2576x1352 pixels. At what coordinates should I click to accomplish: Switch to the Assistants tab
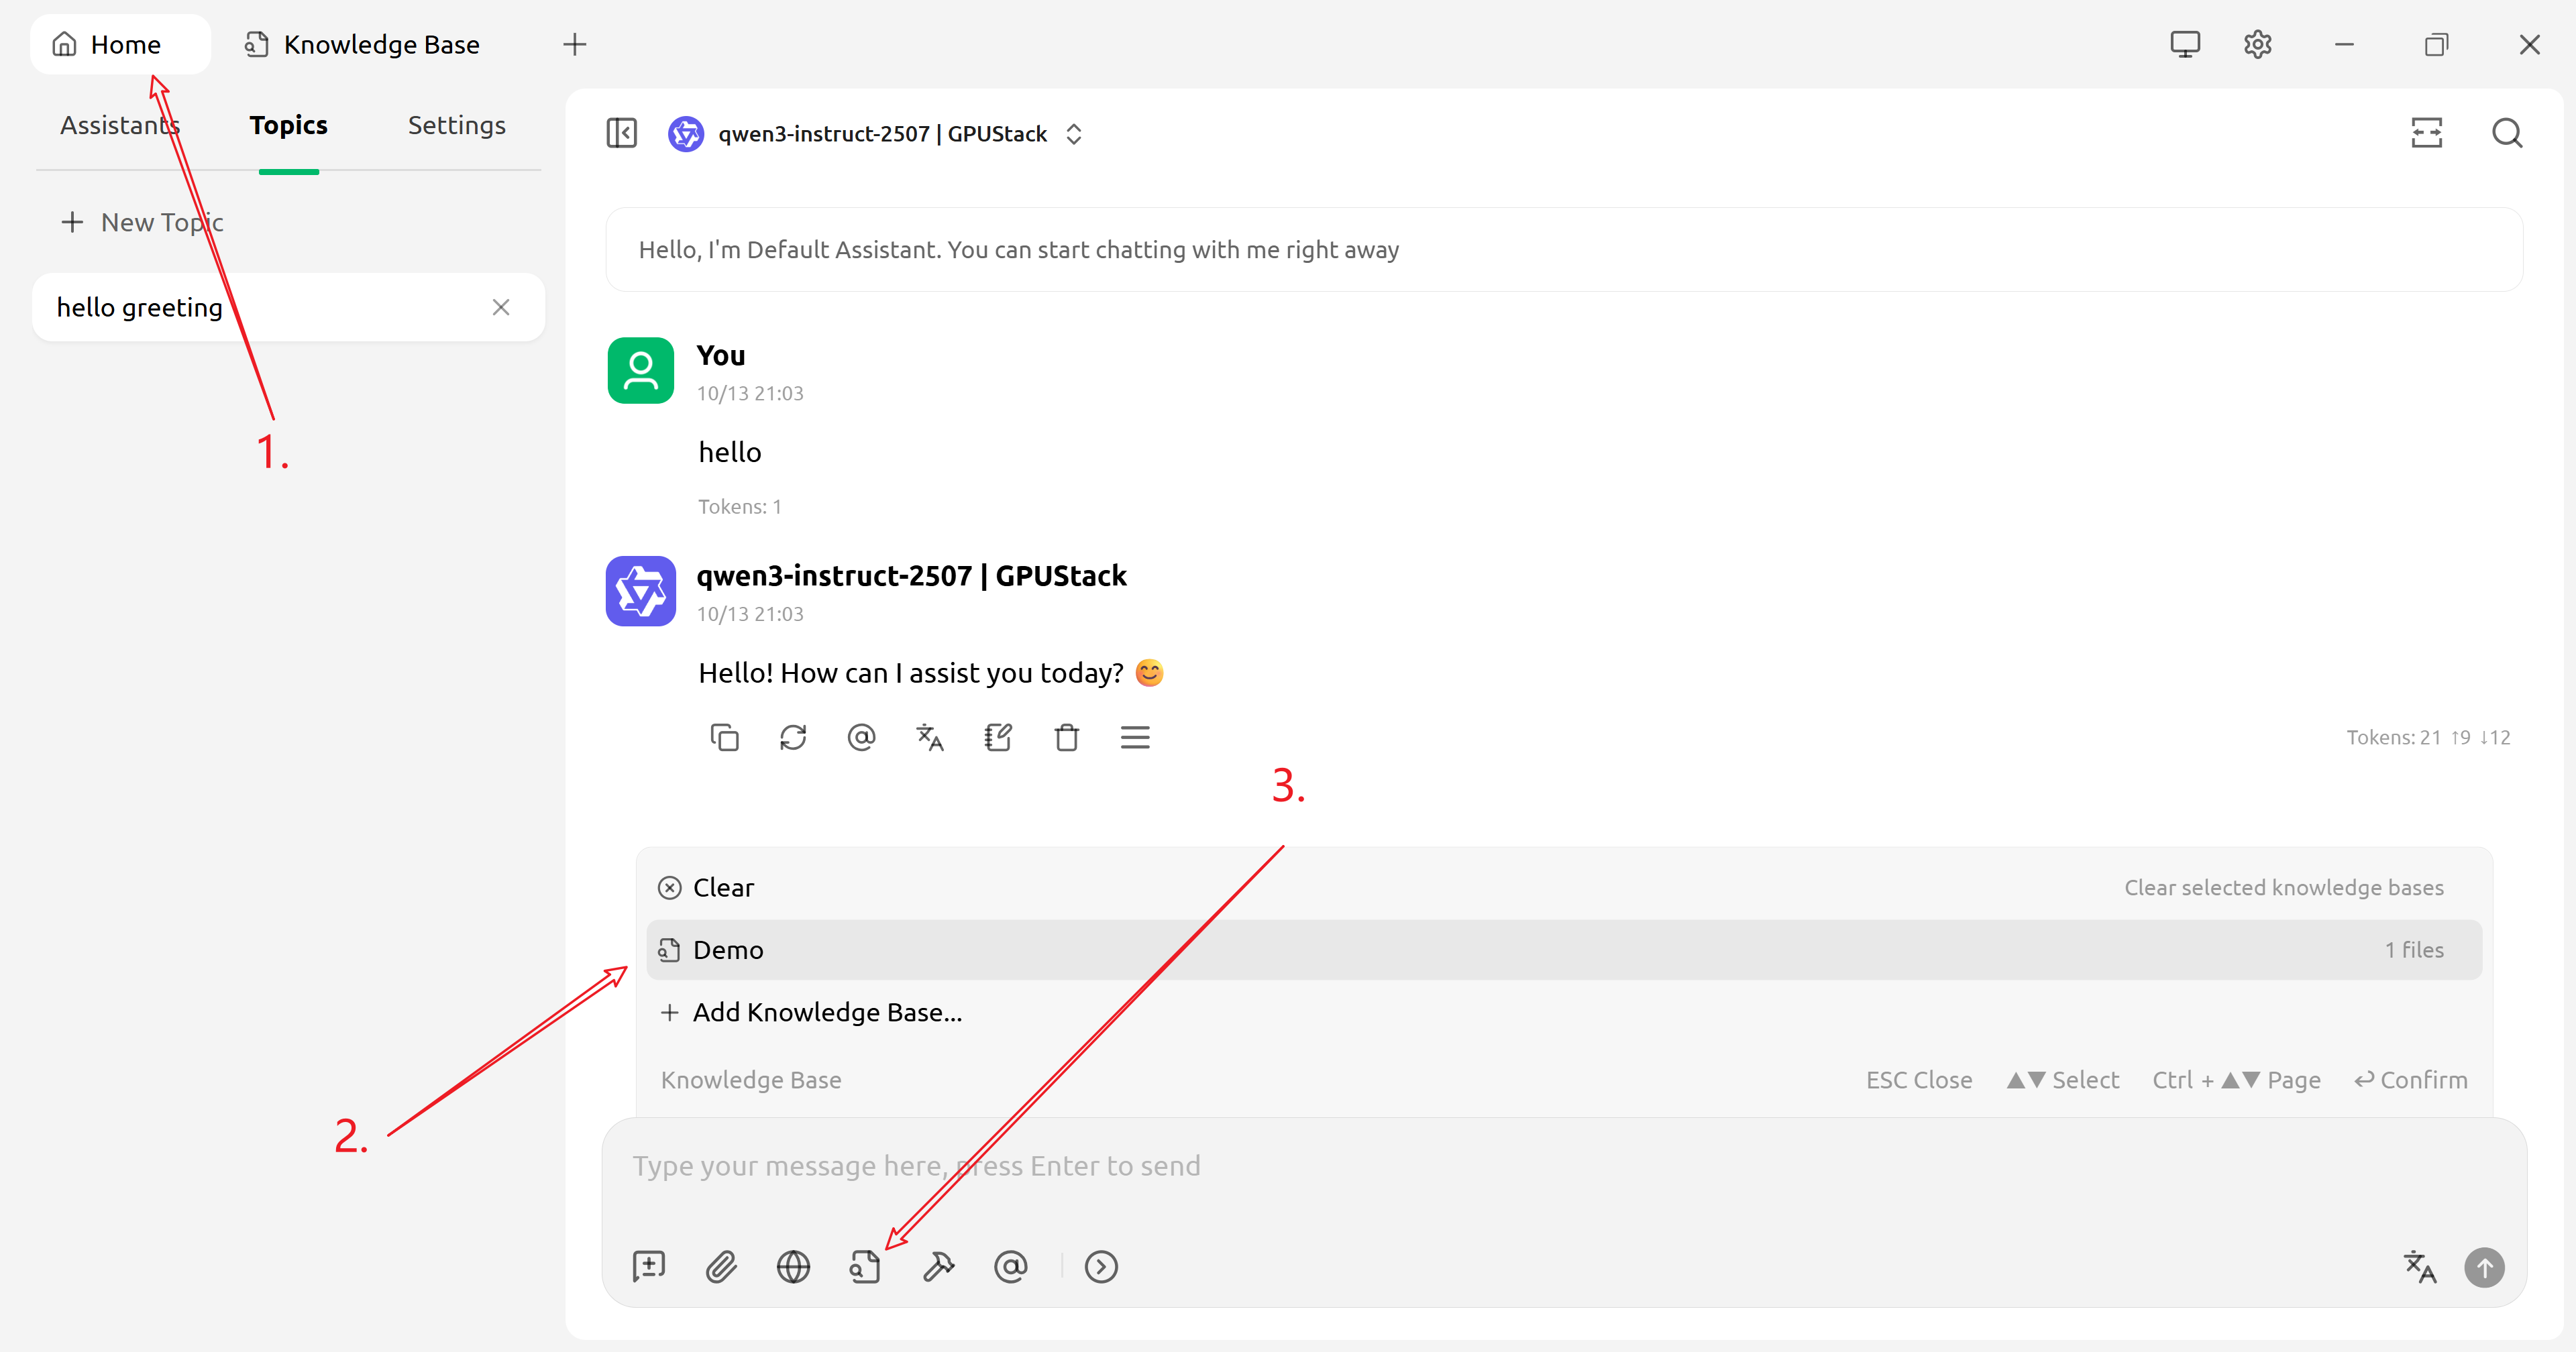119,125
